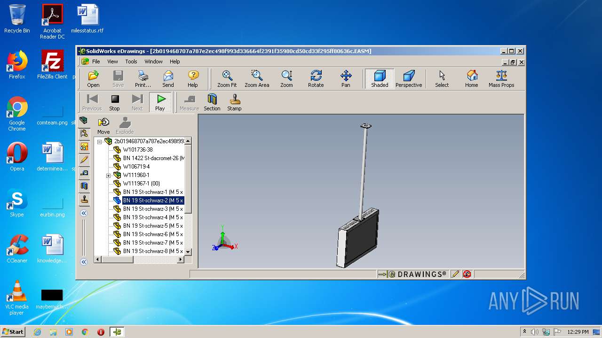
Task: Click the Move components tool
Action: pos(103,126)
